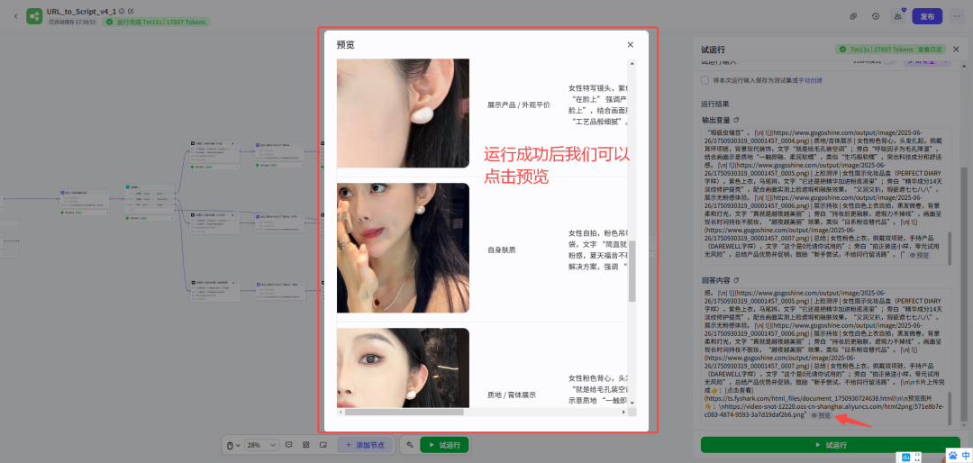Open the green workflow logo icon
The image size is (973, 463).
(x=34, y=16)
